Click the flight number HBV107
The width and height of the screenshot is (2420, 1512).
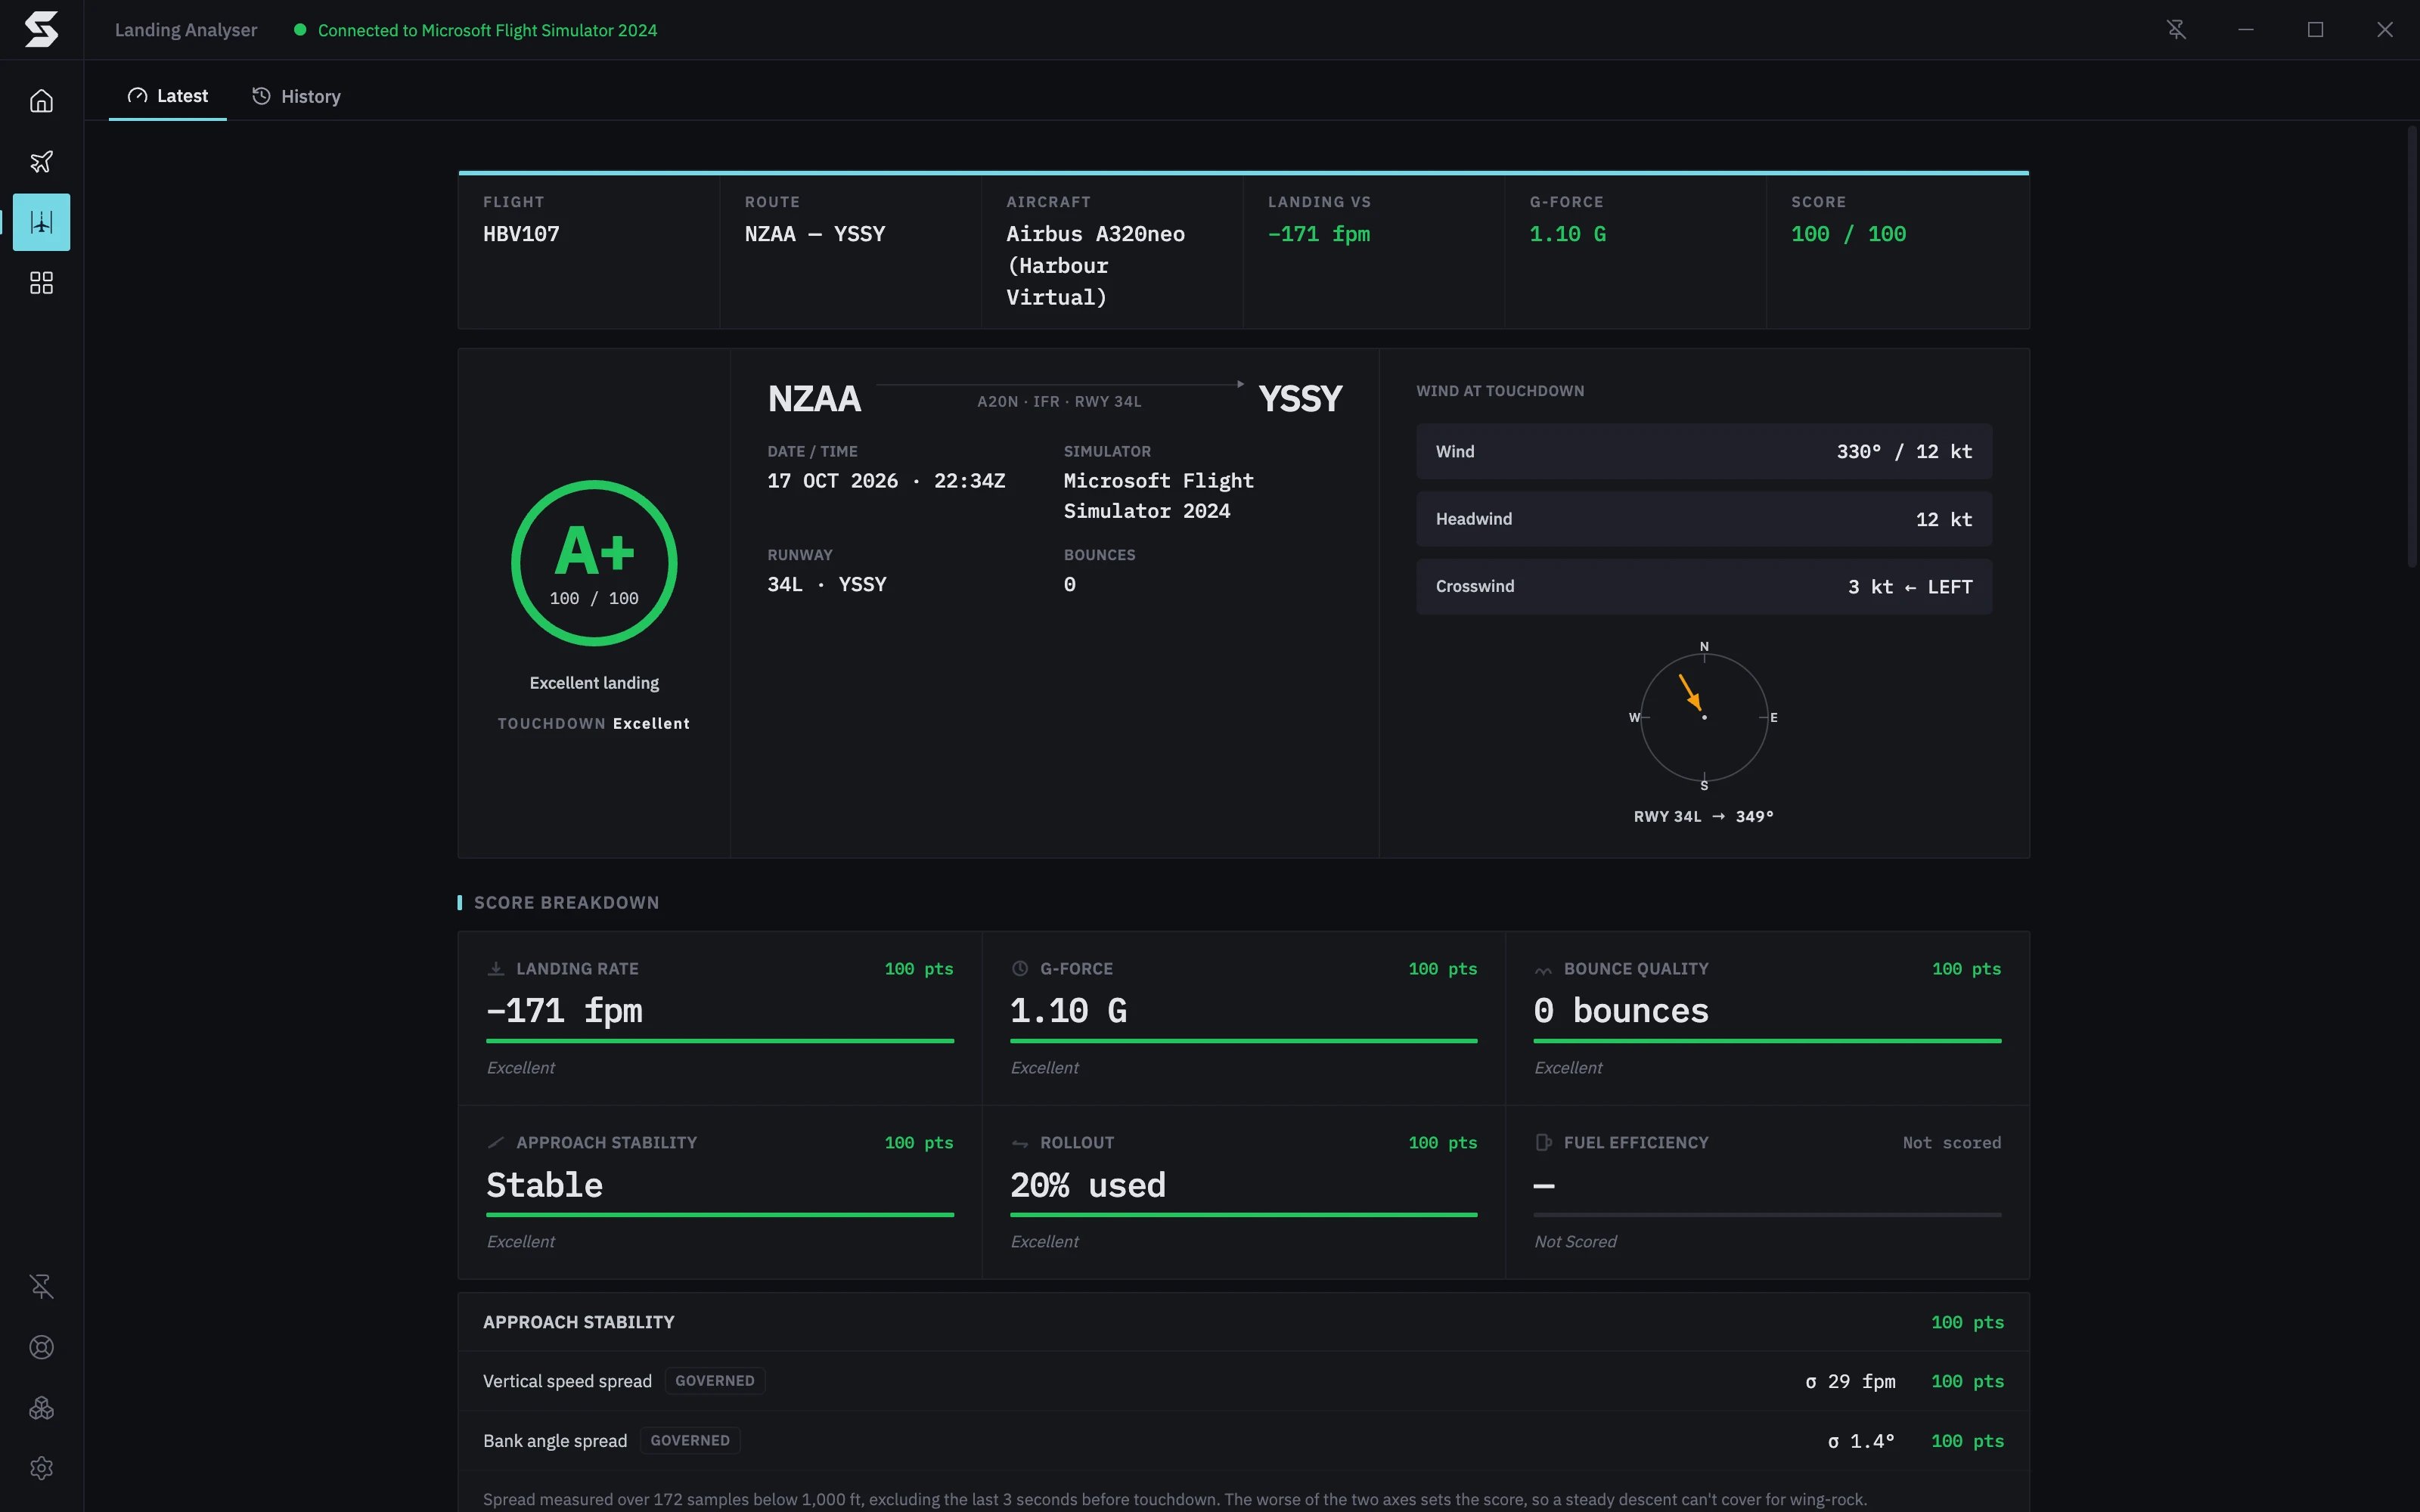(521, 234)
